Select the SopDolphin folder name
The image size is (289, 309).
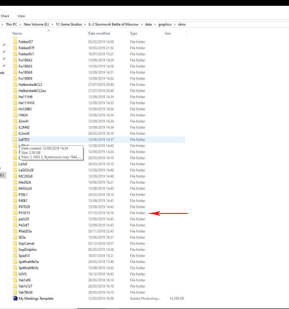[28, 249]
